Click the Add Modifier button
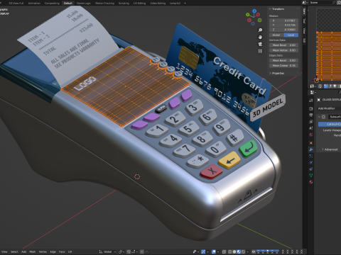This screenshot has height=255, width=341. [x=329, y=108]
